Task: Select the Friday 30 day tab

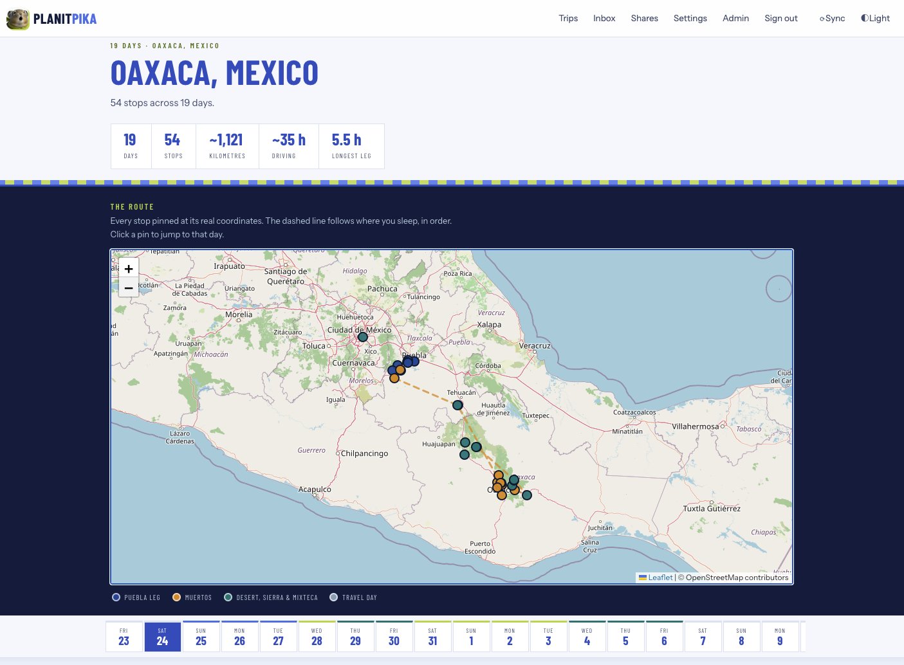Action: point(394,637)
